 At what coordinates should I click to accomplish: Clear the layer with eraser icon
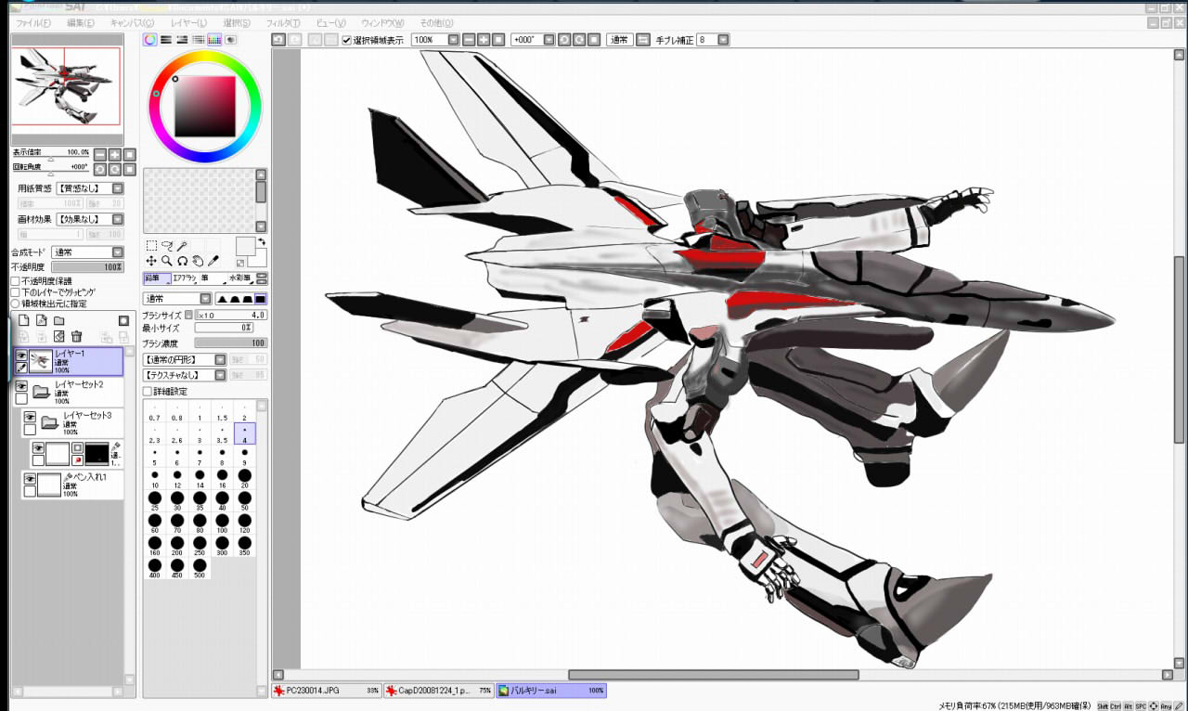pos(58,336)
